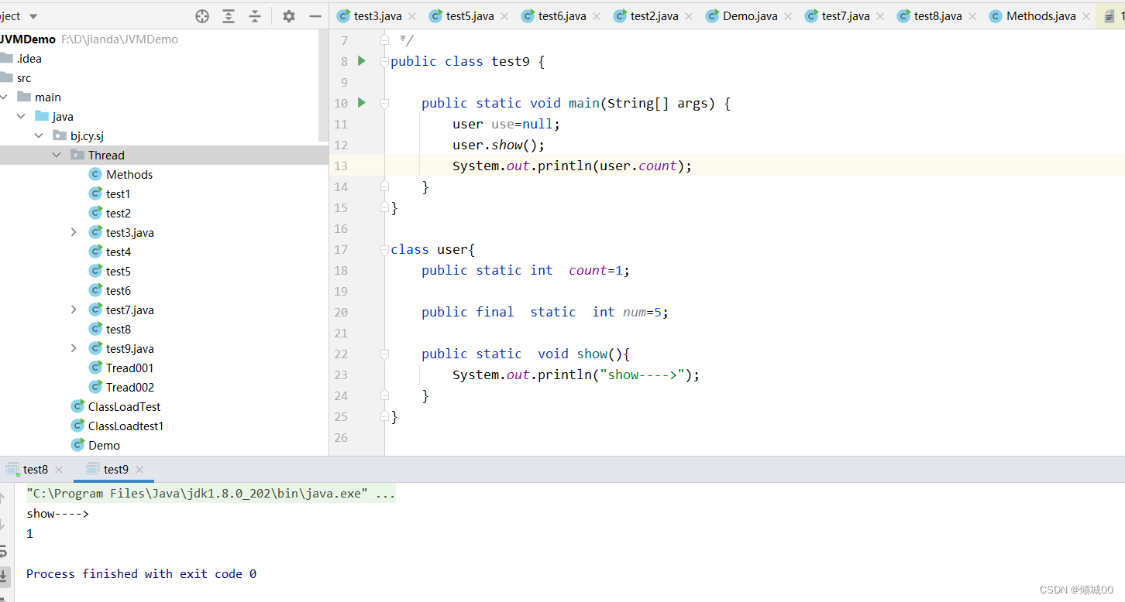The image size is (1125, 602).
Task: Collapse the java folder in project tree
Action: coord(21,116)
